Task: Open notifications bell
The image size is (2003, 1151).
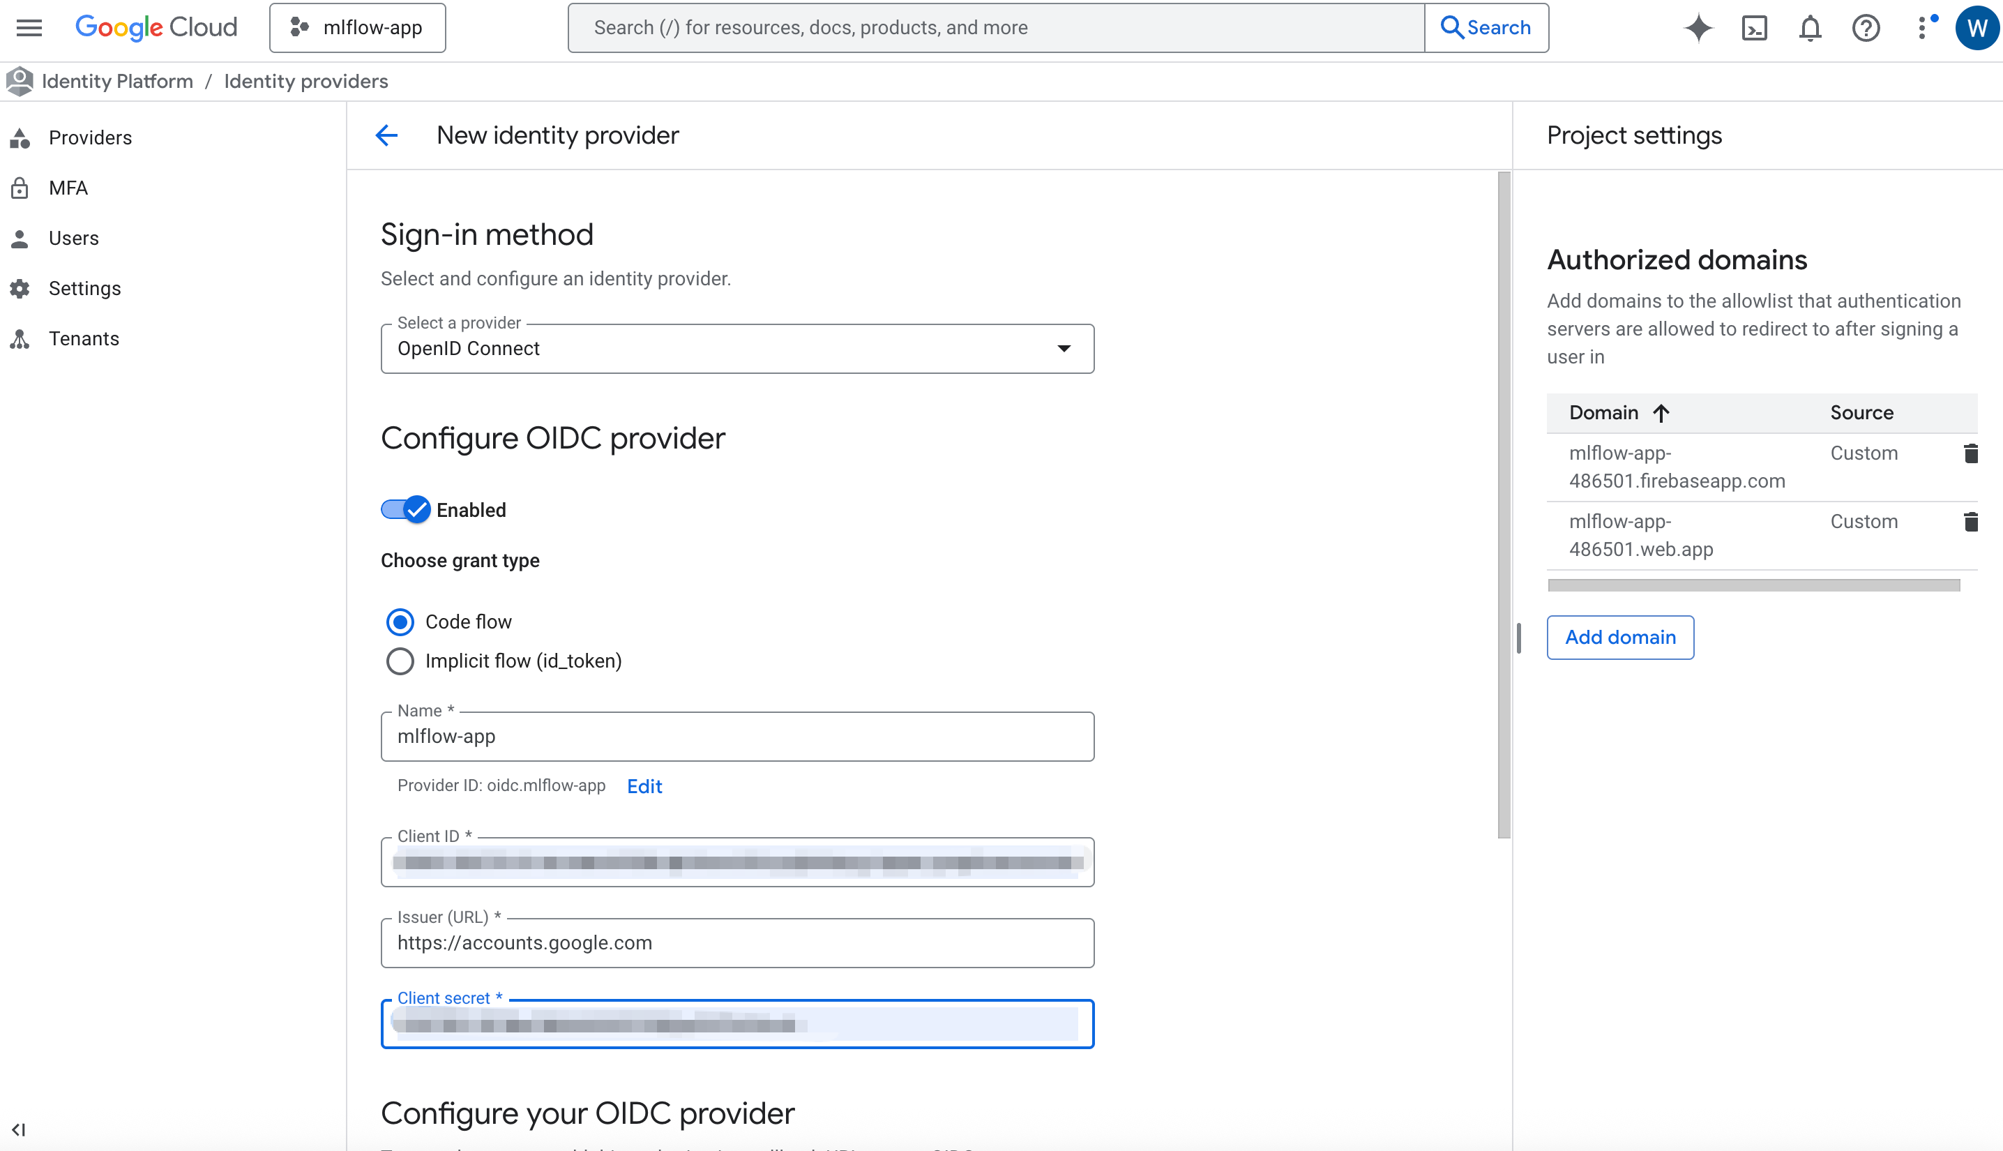Action: (x=1809, y=28)
